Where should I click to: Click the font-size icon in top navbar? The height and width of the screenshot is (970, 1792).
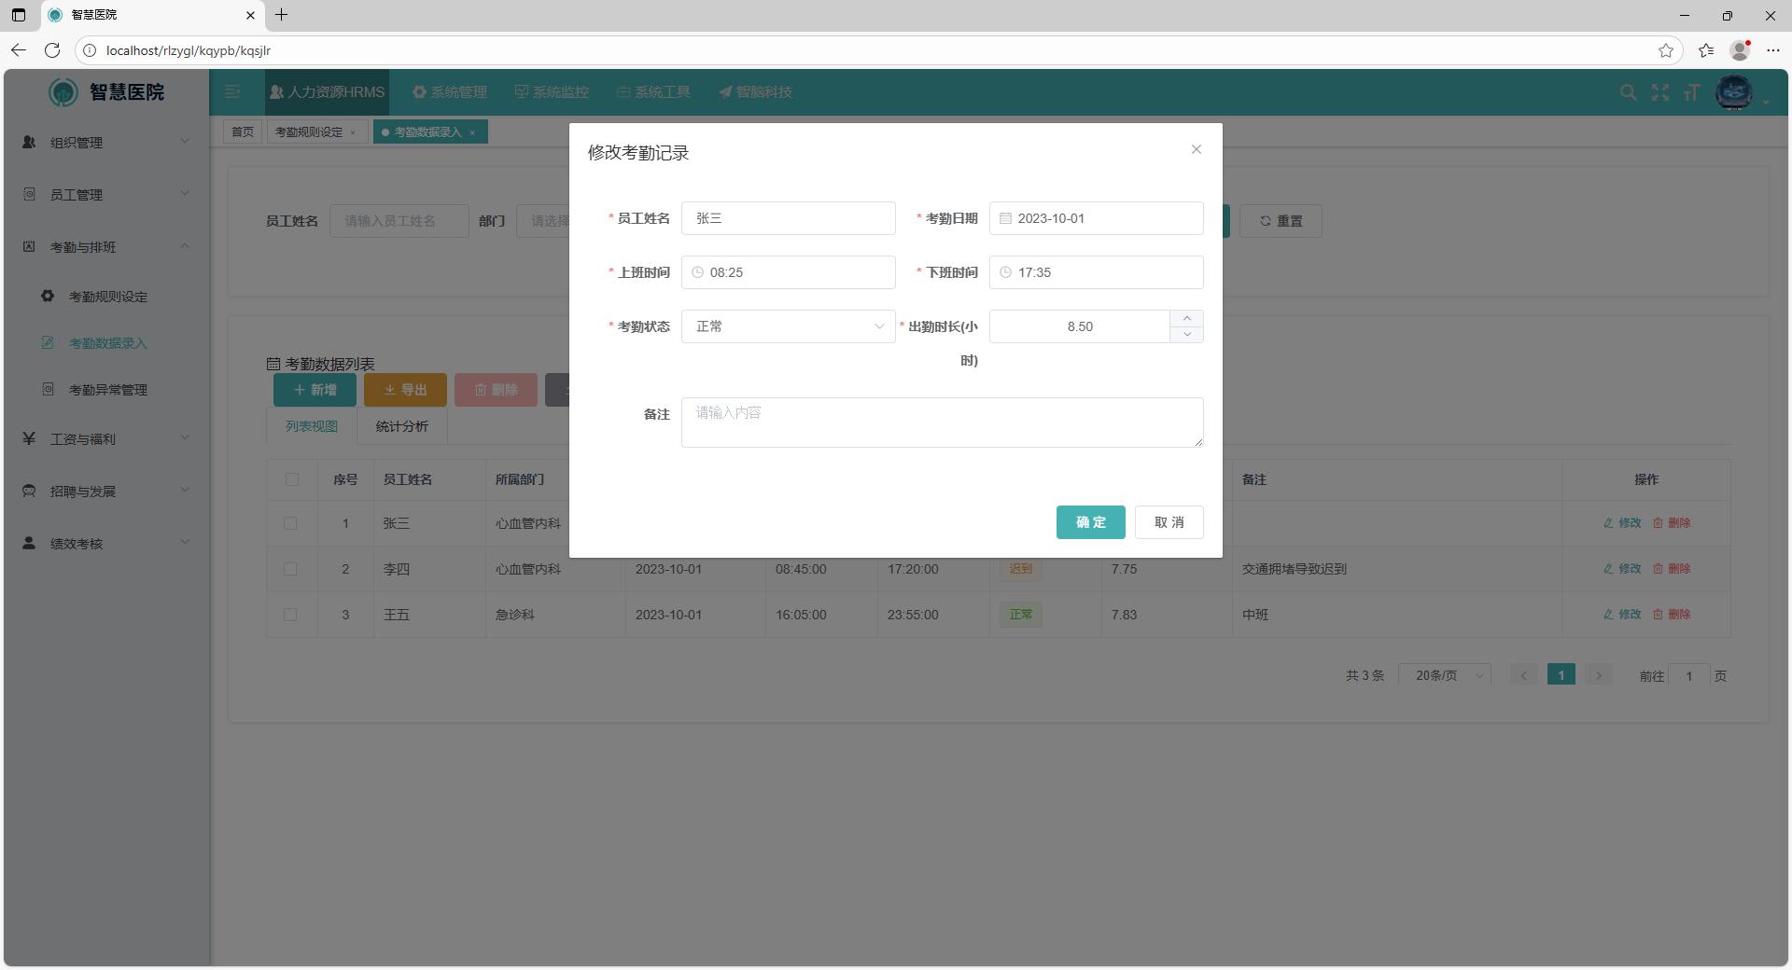pyautogui.click(x=1692, y=92)
